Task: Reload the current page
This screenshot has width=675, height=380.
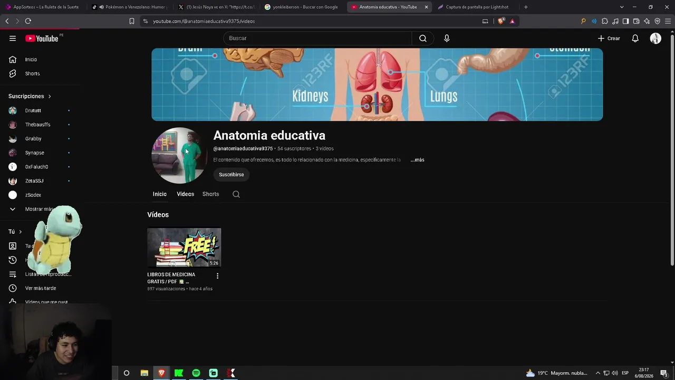Action: (28, 21)
